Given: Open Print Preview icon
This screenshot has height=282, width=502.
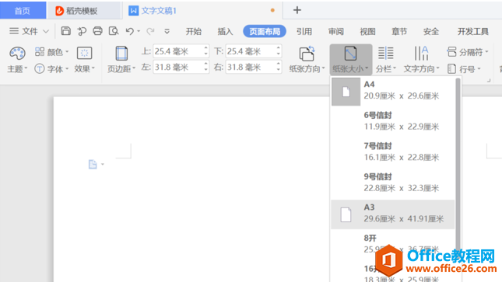Looking at the screenshot, I should click(114, 31).
